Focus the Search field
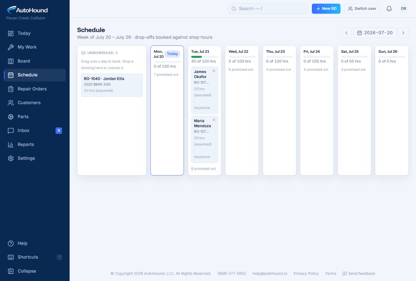The image size is (416, 281). (x=268, y=9)
